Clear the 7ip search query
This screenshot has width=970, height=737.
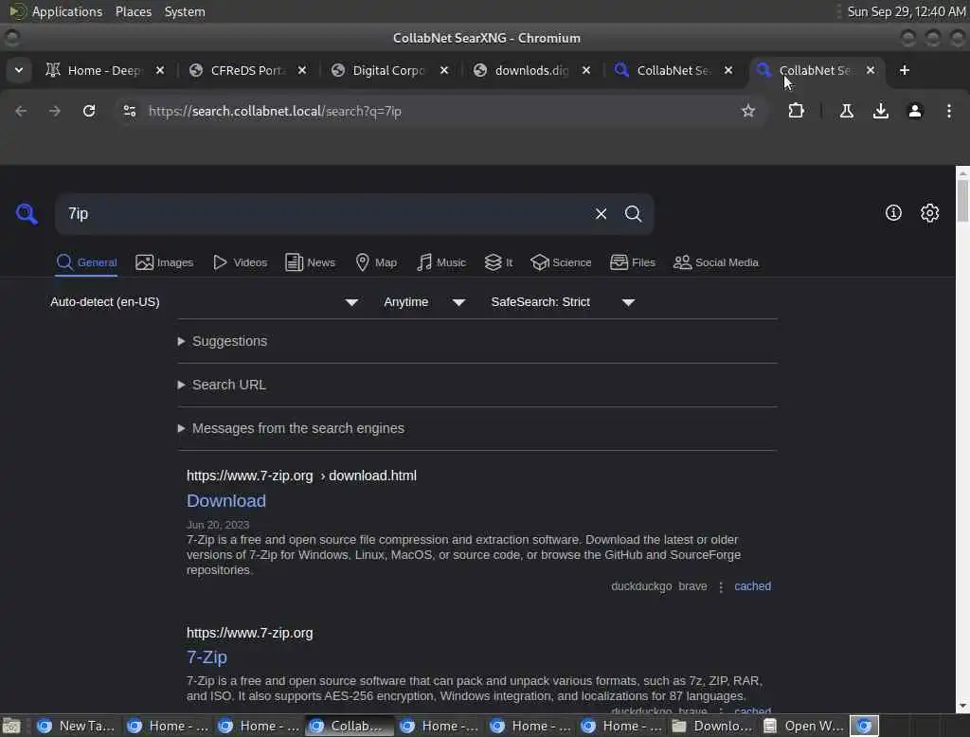[601, 214]
